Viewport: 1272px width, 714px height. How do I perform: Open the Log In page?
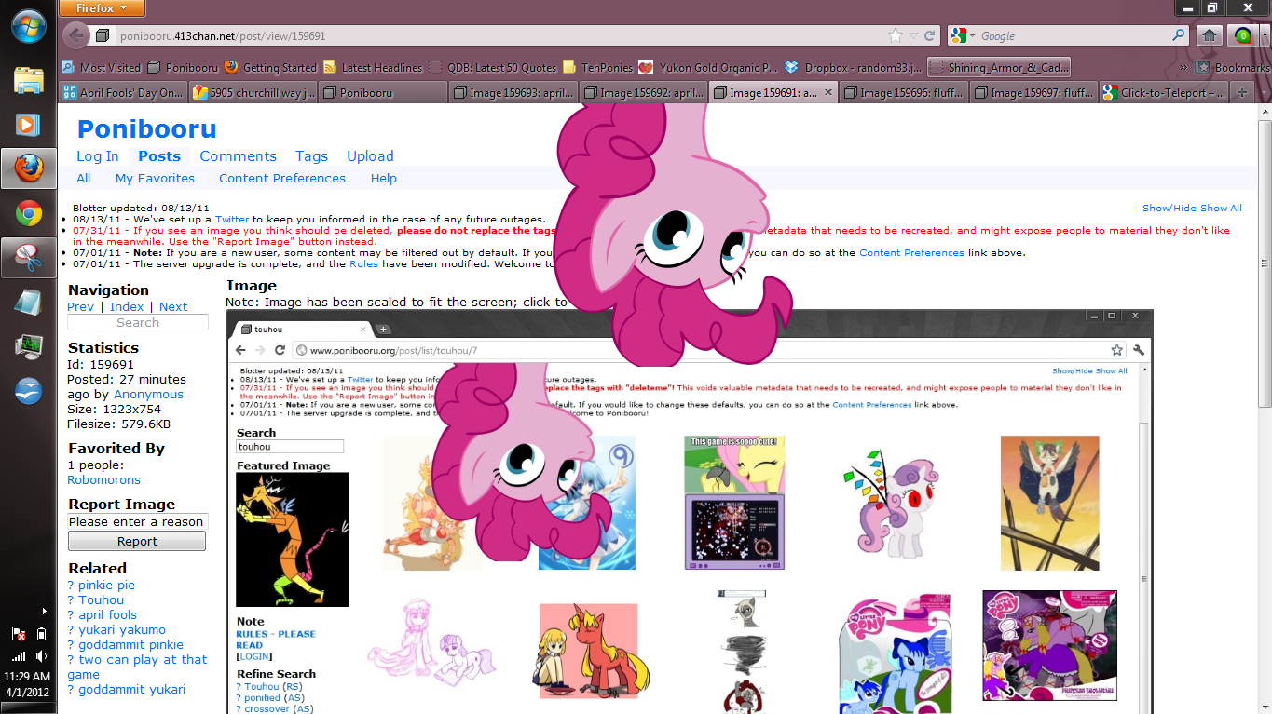pos(97,156)
